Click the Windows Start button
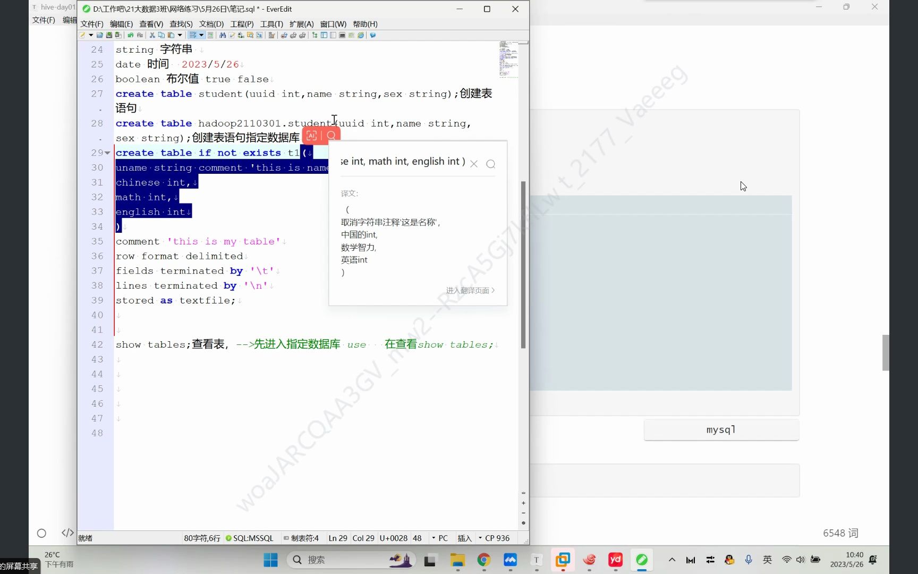This screenshot has height=574, width=918. click(270, 560)
